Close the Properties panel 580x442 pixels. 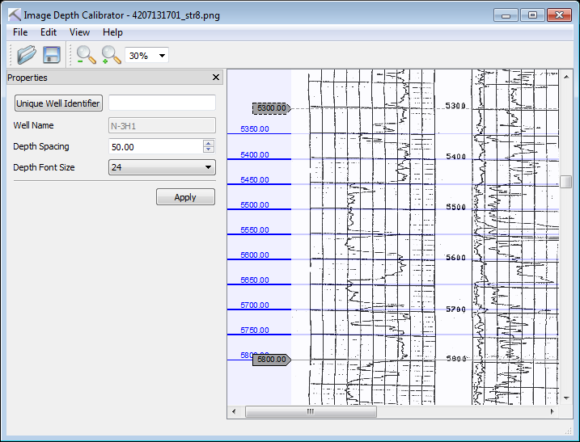point(216,78)
